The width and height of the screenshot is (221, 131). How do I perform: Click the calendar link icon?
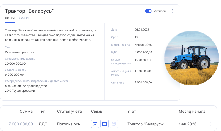104,124
